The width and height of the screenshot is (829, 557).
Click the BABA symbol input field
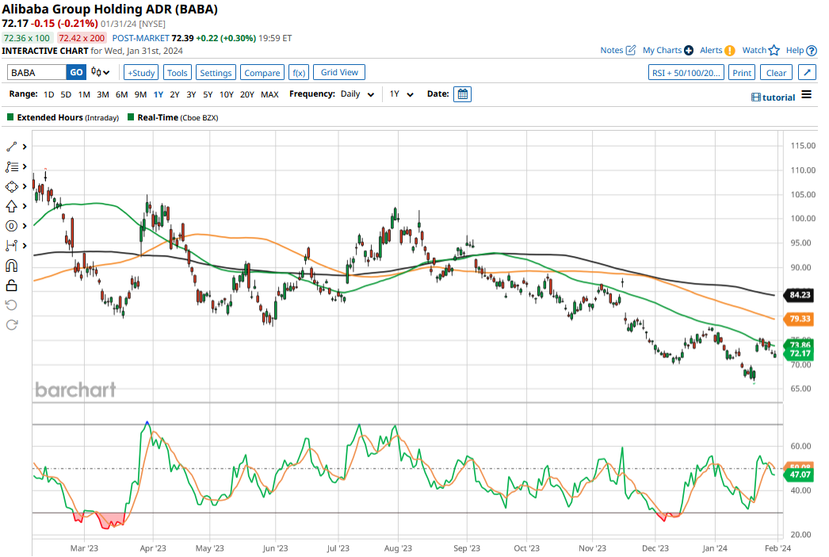(36, 72)
